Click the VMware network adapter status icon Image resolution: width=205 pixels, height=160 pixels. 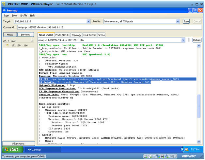(158, 156)
